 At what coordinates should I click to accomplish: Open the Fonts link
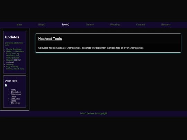click(x=13, y=101)
